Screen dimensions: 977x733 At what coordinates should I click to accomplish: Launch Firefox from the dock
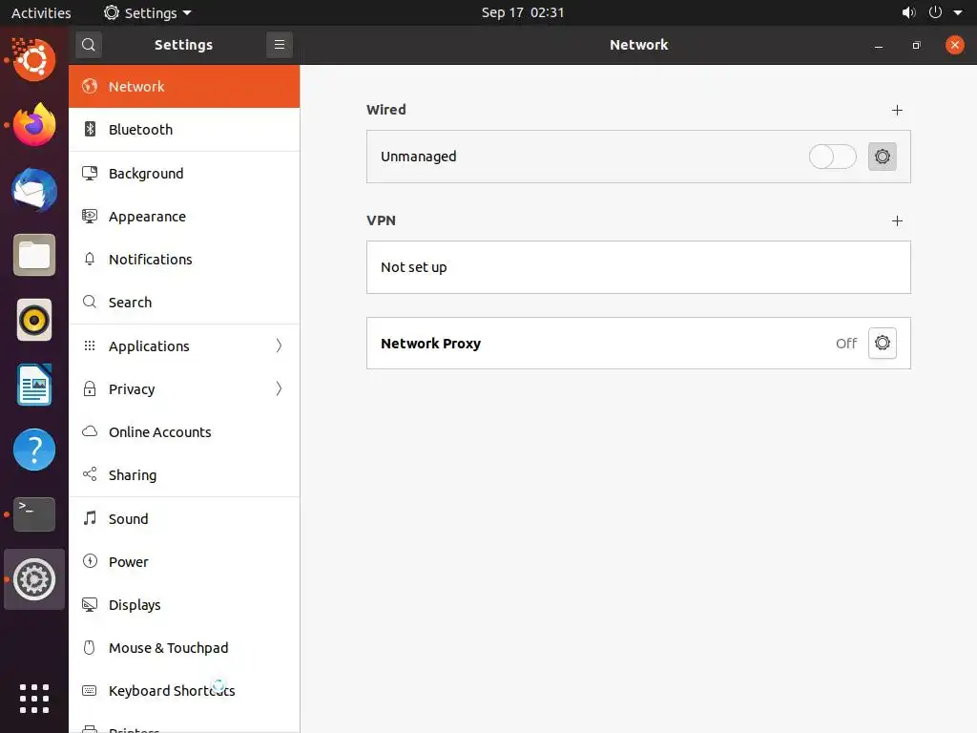[34, 125]
